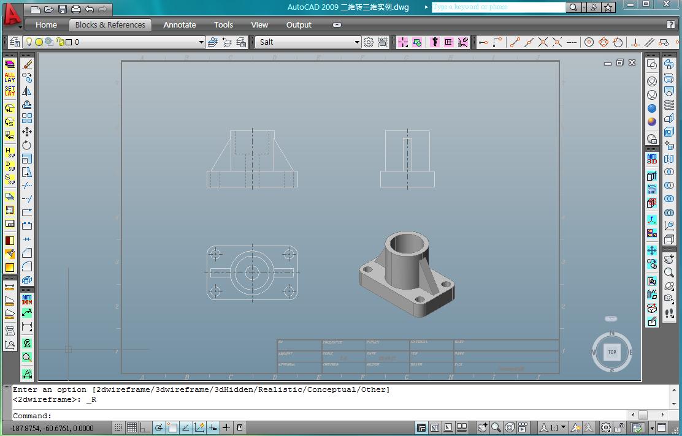Toggle Snap Mode in status bar

pos(118,427)
